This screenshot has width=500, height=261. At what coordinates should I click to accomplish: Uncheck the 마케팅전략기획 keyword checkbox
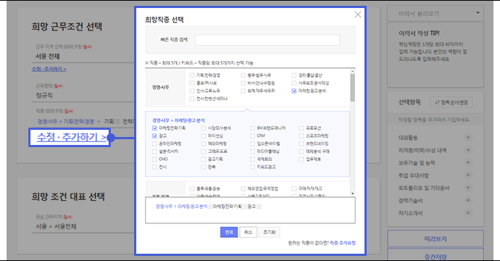click(154, 128)
